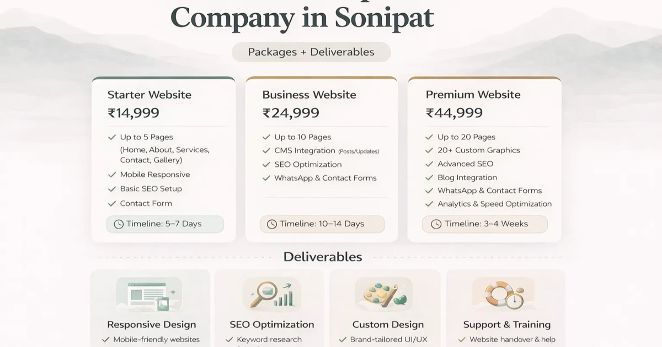Click the green bars in the SEO chart

pyautogui.click(x=282, y=300)
